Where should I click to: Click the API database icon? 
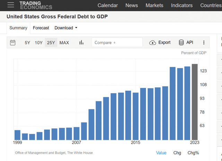tap(181, 43)
